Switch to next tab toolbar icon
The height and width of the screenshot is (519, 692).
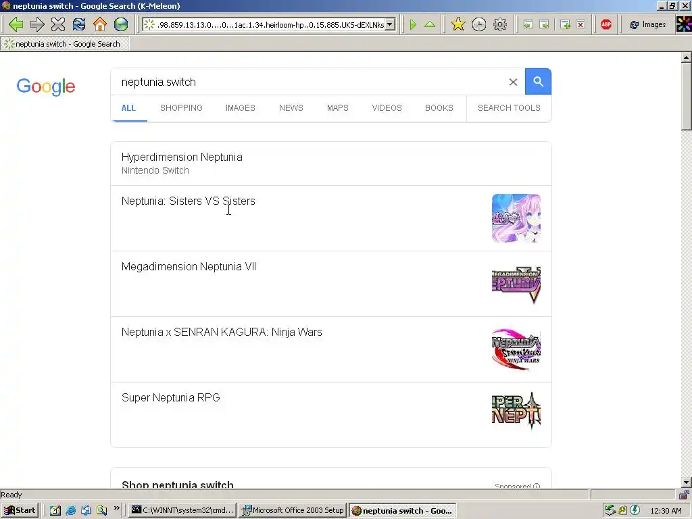click(x=545, y=24)
